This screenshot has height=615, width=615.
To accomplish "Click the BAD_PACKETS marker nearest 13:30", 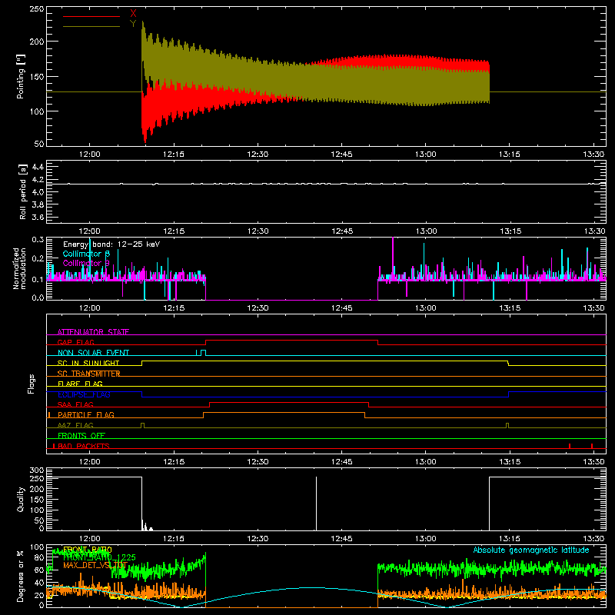I will click(x=592, y=446).
